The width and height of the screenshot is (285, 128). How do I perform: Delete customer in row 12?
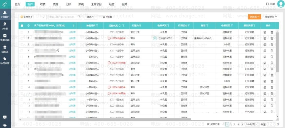point(272,100)
